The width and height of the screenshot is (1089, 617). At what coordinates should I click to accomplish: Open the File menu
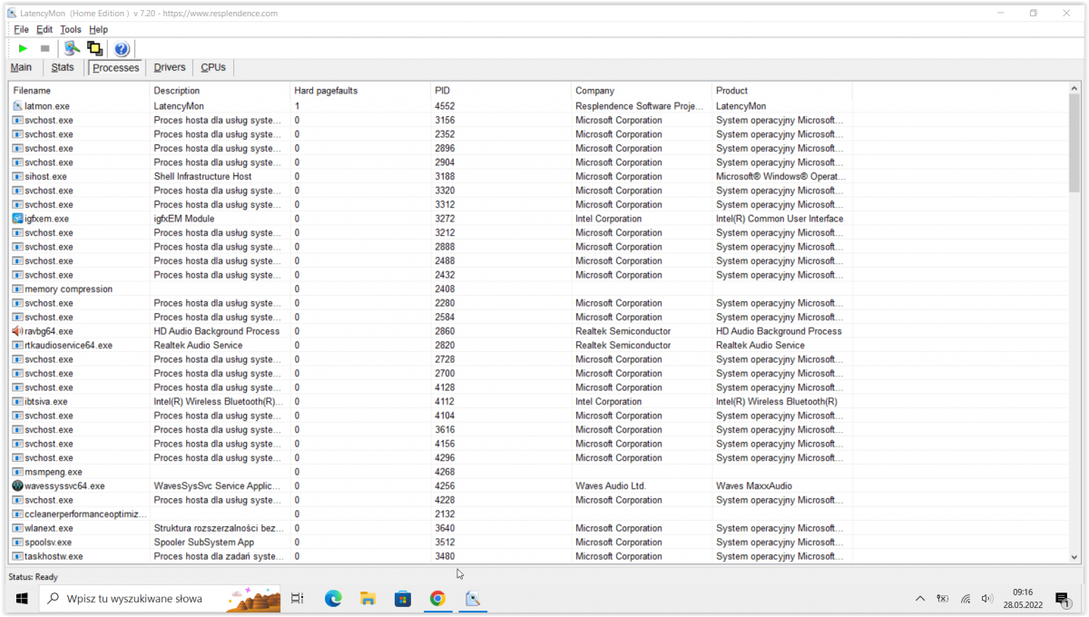tap(21, 30)
